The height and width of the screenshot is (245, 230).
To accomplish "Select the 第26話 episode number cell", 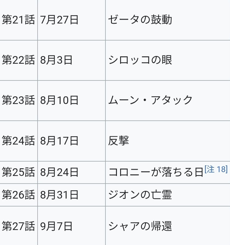I will 18,195.
